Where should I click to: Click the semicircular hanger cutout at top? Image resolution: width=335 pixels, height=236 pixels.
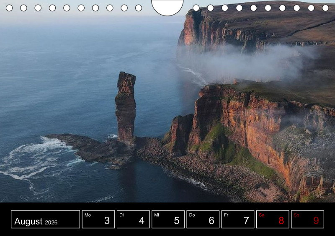[167, 6]
